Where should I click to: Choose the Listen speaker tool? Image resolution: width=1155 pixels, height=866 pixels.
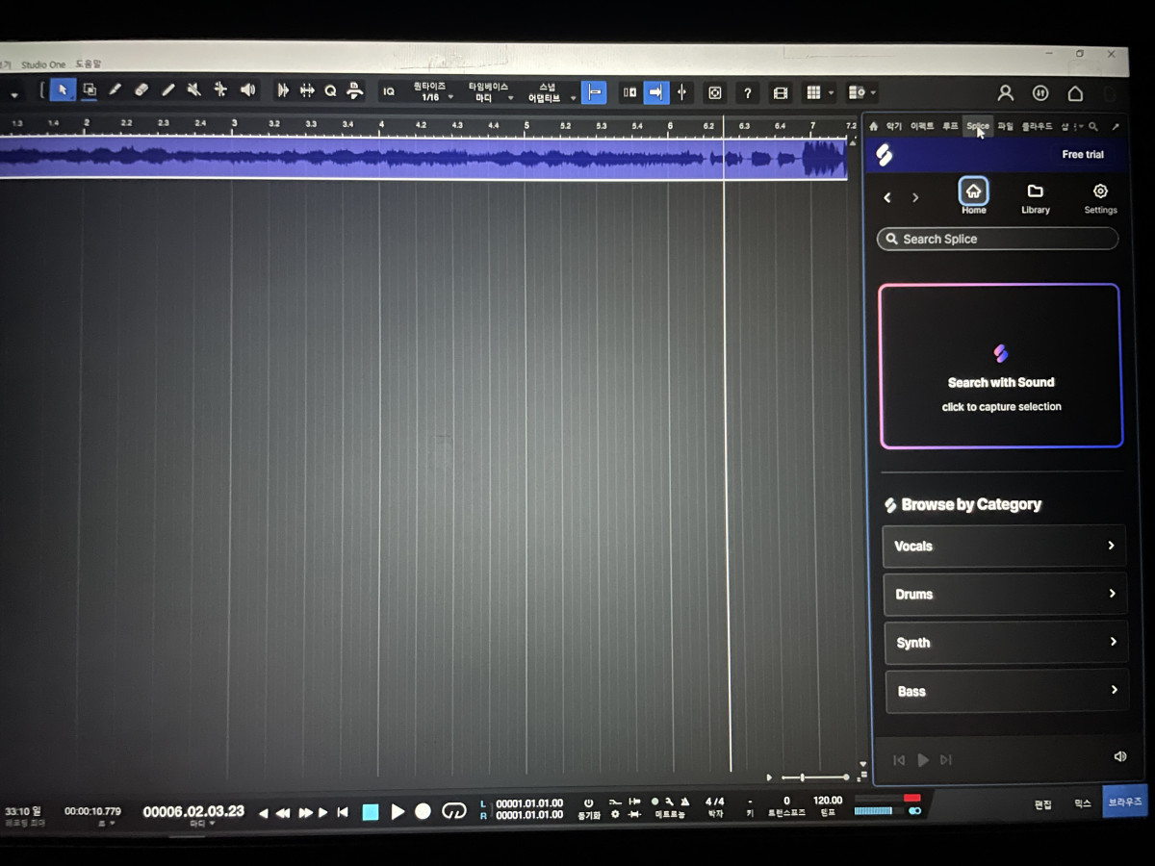(x=247, y=90)
